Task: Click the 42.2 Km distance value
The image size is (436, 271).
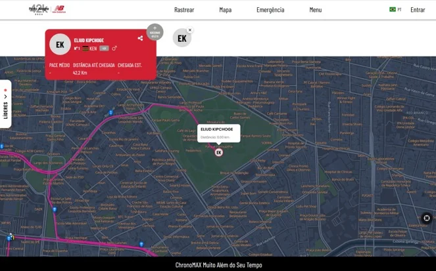Action: pyautogui.click(x=80, y=73)
